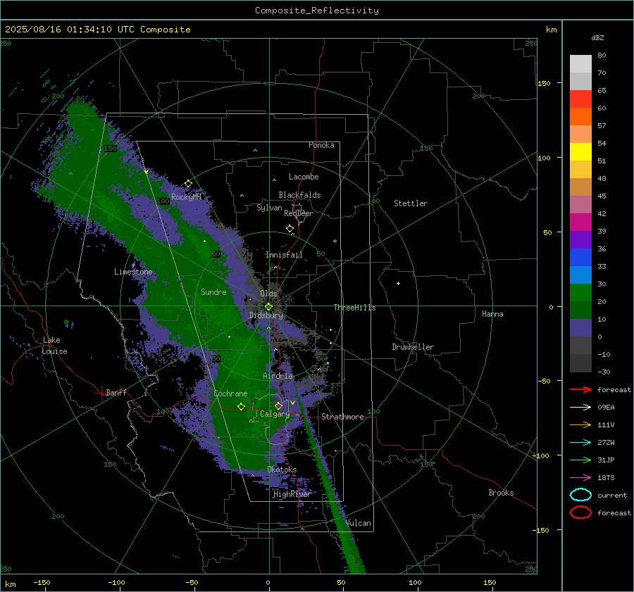The image size is (634, 592).
Task: Click the 10 dBZ purple color swatch
Action: pos(580,328)
